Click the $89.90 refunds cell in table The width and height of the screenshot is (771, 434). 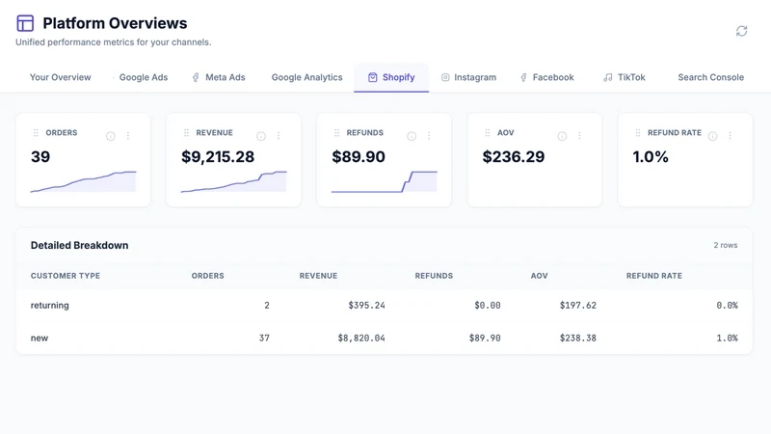tap(485, 339)
